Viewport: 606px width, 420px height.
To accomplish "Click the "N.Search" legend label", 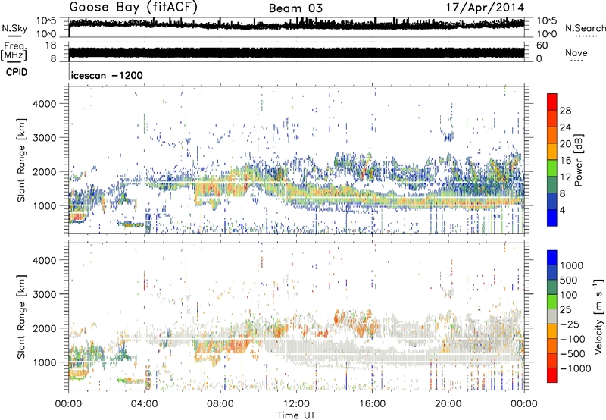I will tap(585, 28).
